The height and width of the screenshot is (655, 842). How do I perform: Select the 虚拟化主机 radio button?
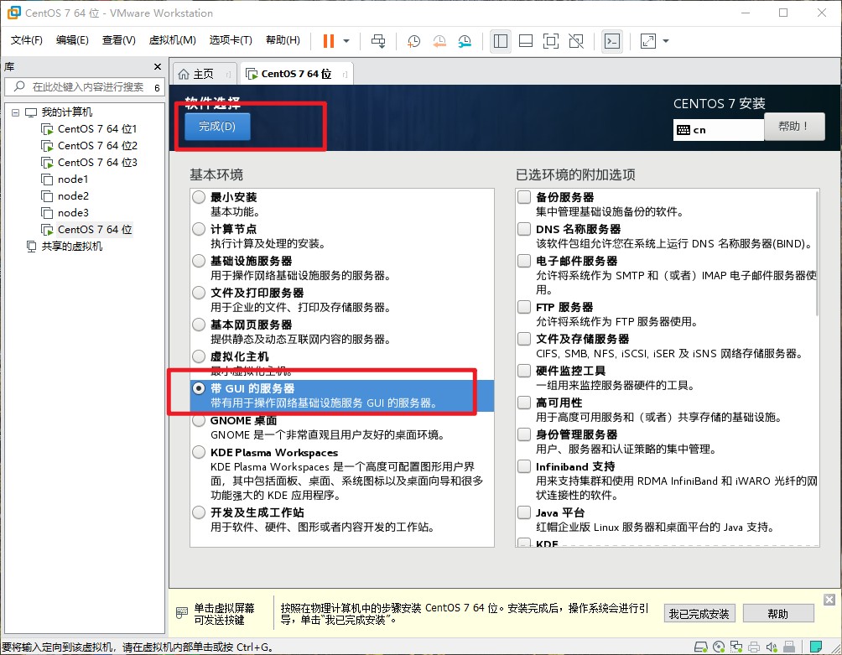[x=199, y=356]
